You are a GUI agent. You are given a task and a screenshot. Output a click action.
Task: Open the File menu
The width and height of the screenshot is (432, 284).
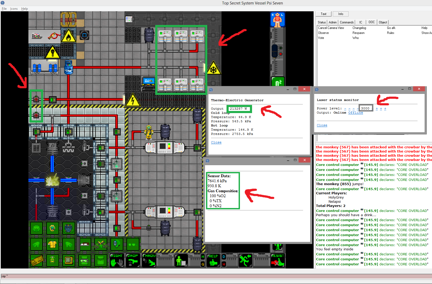pyautogui.click(x=4, y=9)
